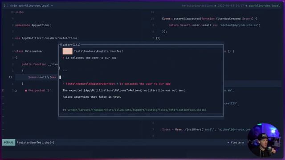Click the floaterm(1/1) window title
Viewport: 285px width, 160px height.
coord(70,44)
